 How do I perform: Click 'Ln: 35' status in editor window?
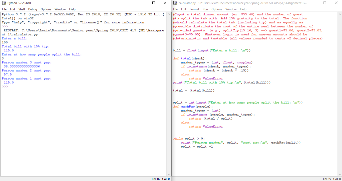click(x=327, y=179)
